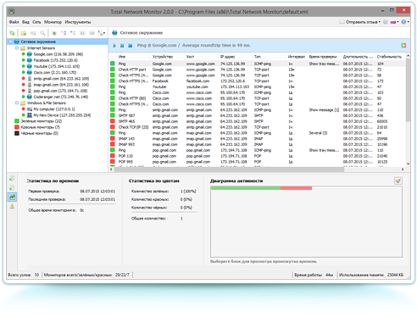This screenshot has height=317, width=417.
Task: Click the graph icon with dropdown arrow in toolbar
Action: click(x=101, y=33)
